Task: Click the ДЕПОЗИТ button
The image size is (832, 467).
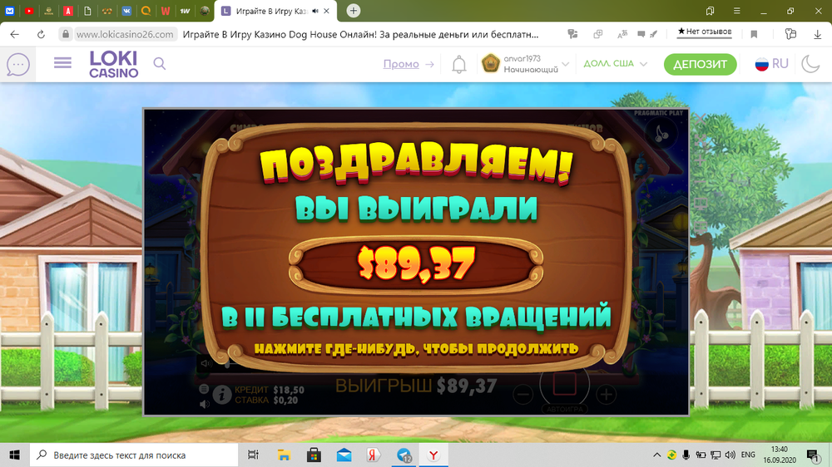Action: pyautogui.click(x=700, y=64)
